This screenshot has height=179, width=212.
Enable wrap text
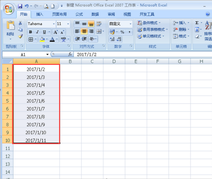pyautogui.click(x=99, y=24)
